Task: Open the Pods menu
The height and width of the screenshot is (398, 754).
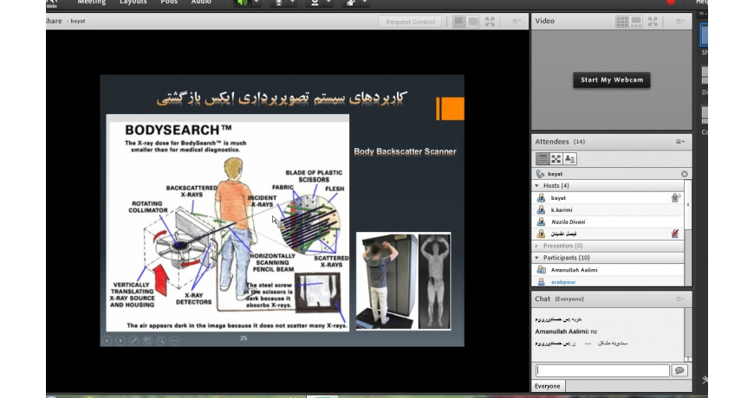Action: [x=169, y=3]
